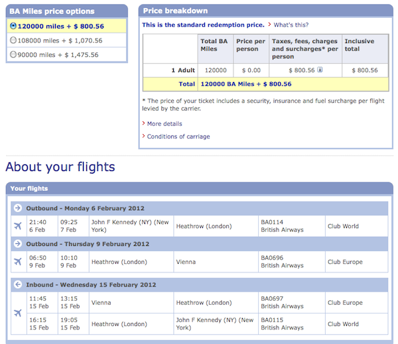Screen dimensions: 398x344
Task: Click the arrow icon beside Outbound Thursday 9 February
Action: coord(18,244)
